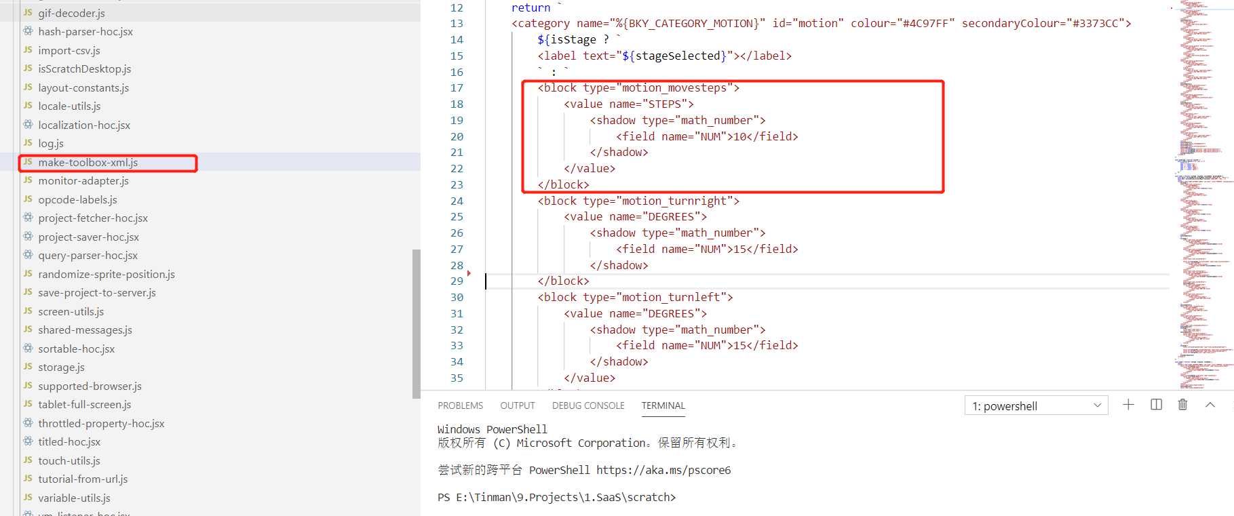The height and width of the screenshot is (516, 1234).
Task: Click the stageSelected label line
Action: point(665,56)
